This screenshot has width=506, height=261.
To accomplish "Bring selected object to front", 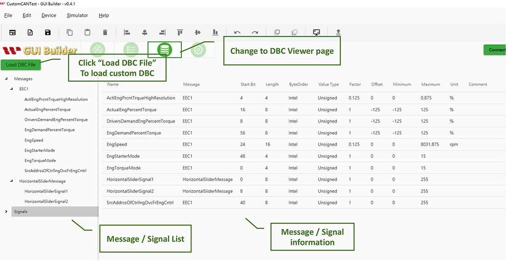I will pyautogui.click(x=277, y=32).
